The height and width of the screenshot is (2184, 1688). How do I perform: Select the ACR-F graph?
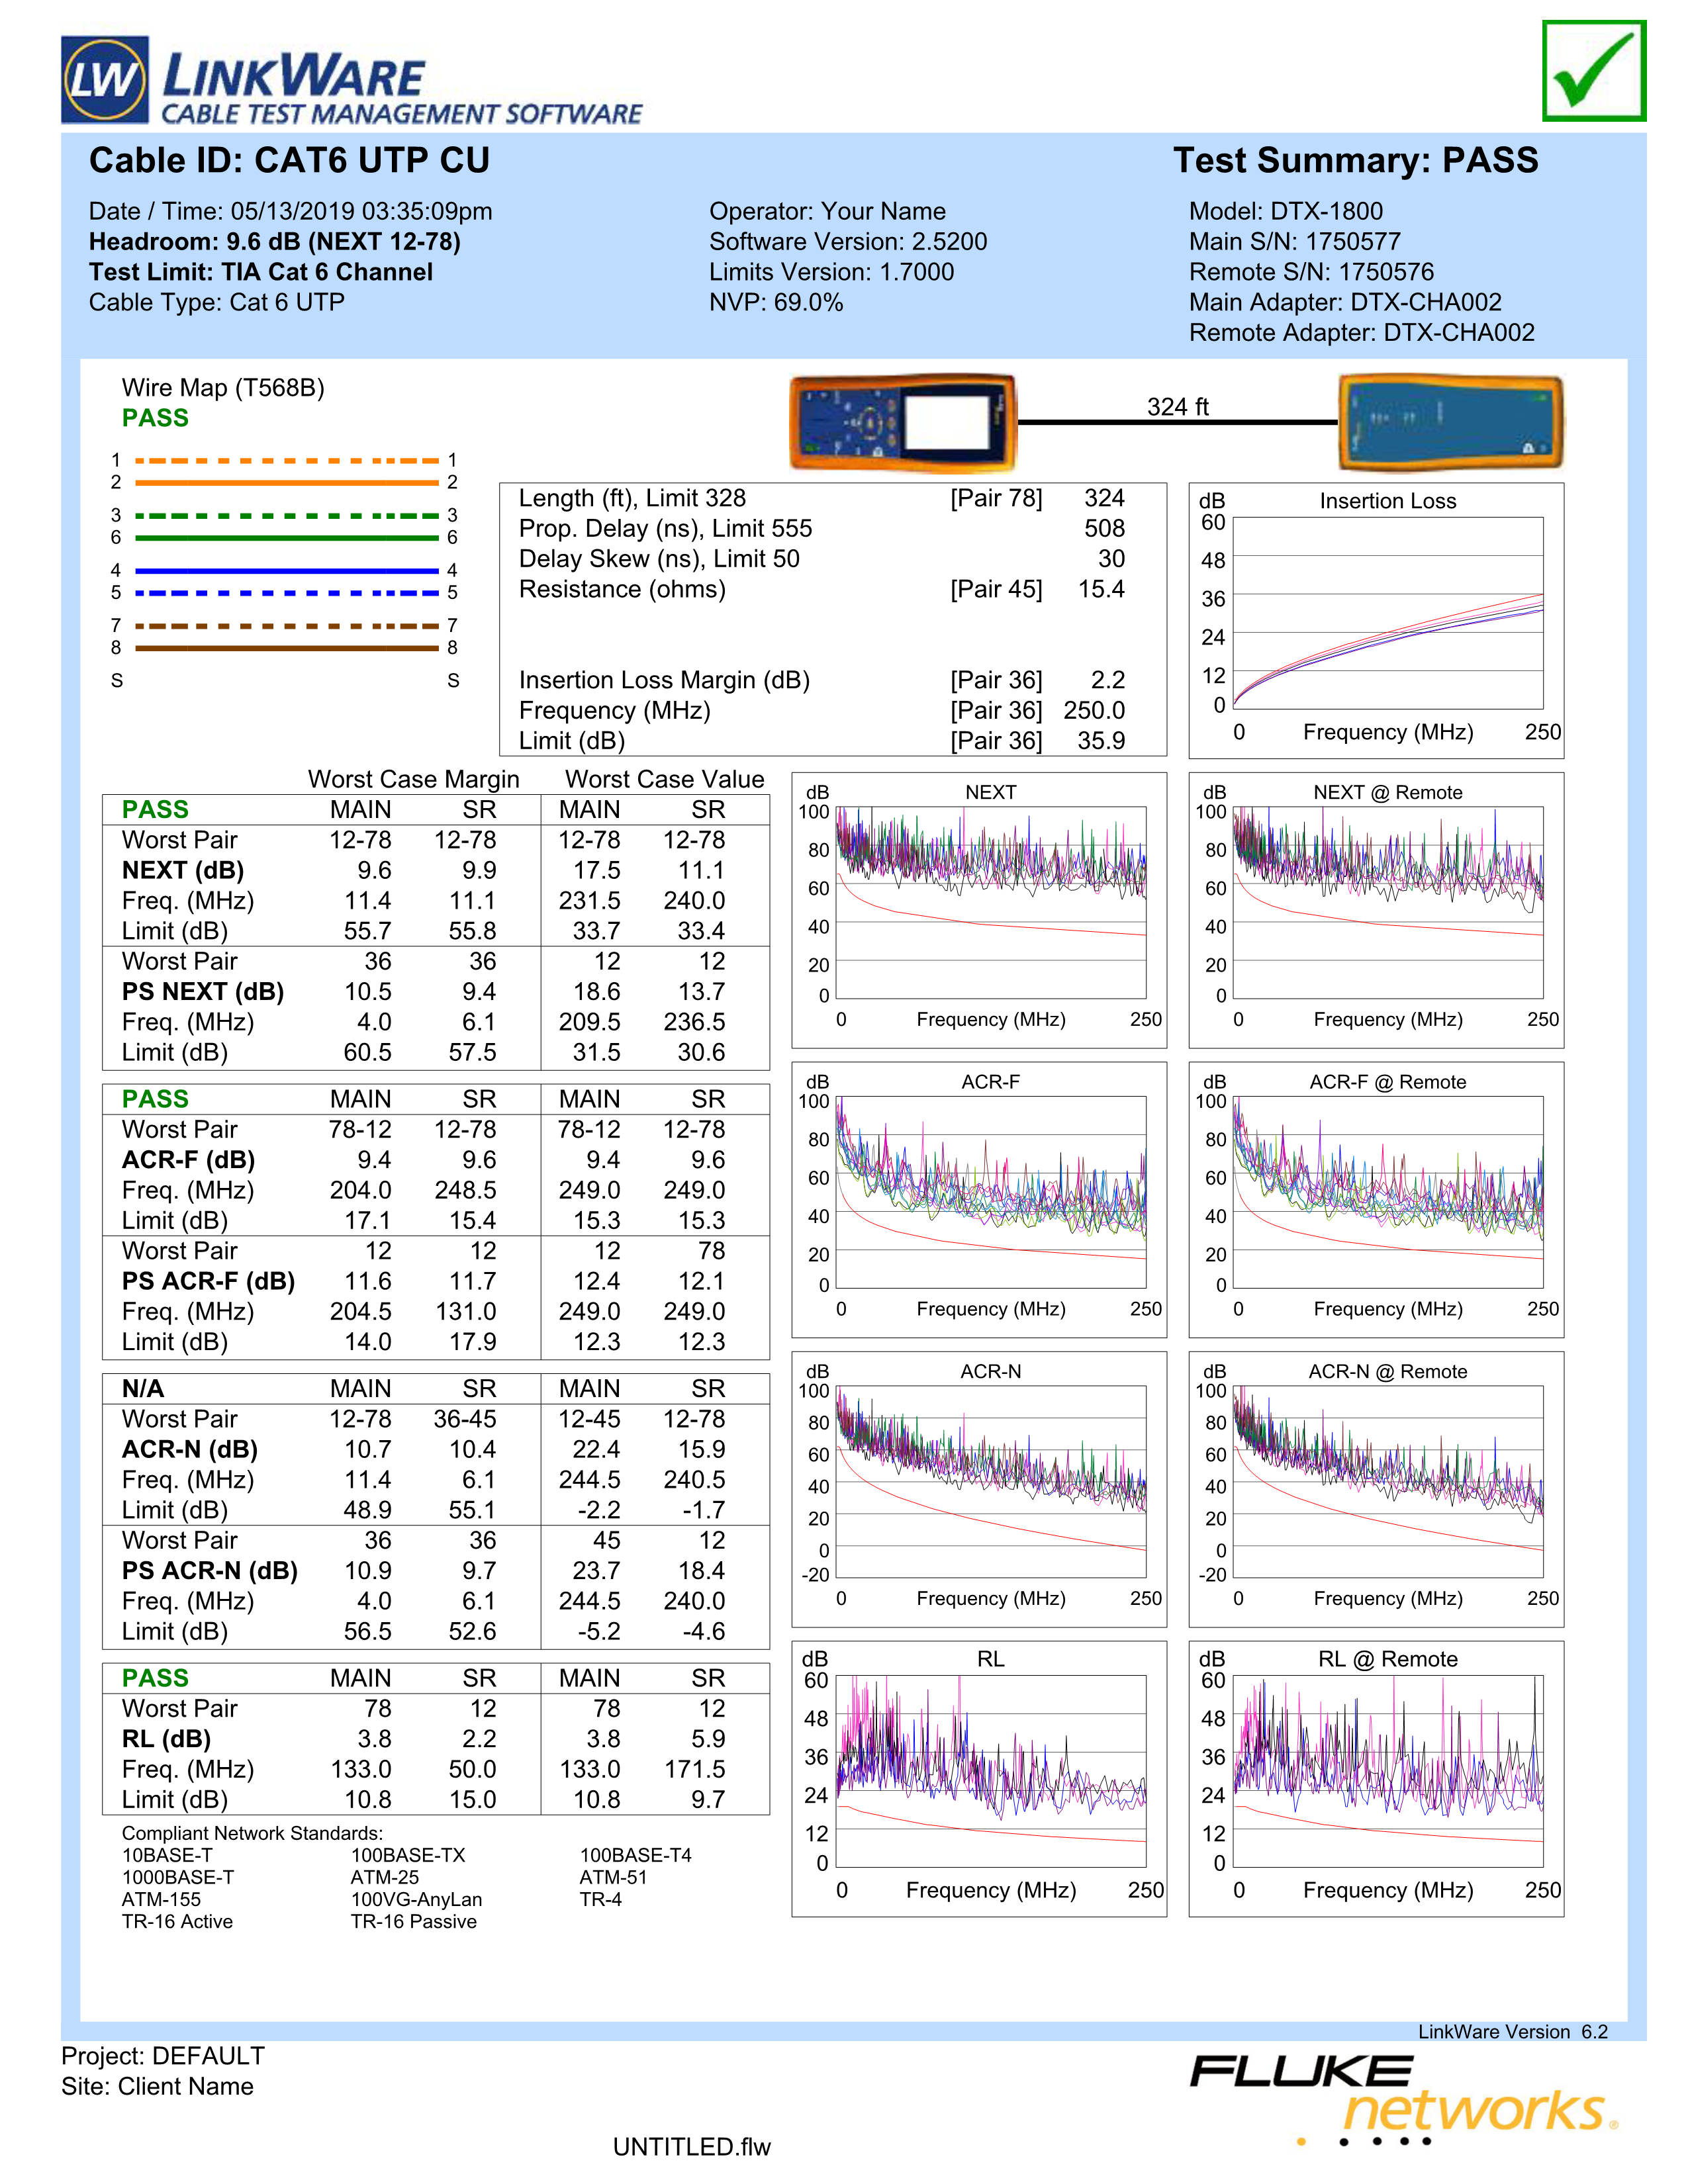(x=990, y=1191)
